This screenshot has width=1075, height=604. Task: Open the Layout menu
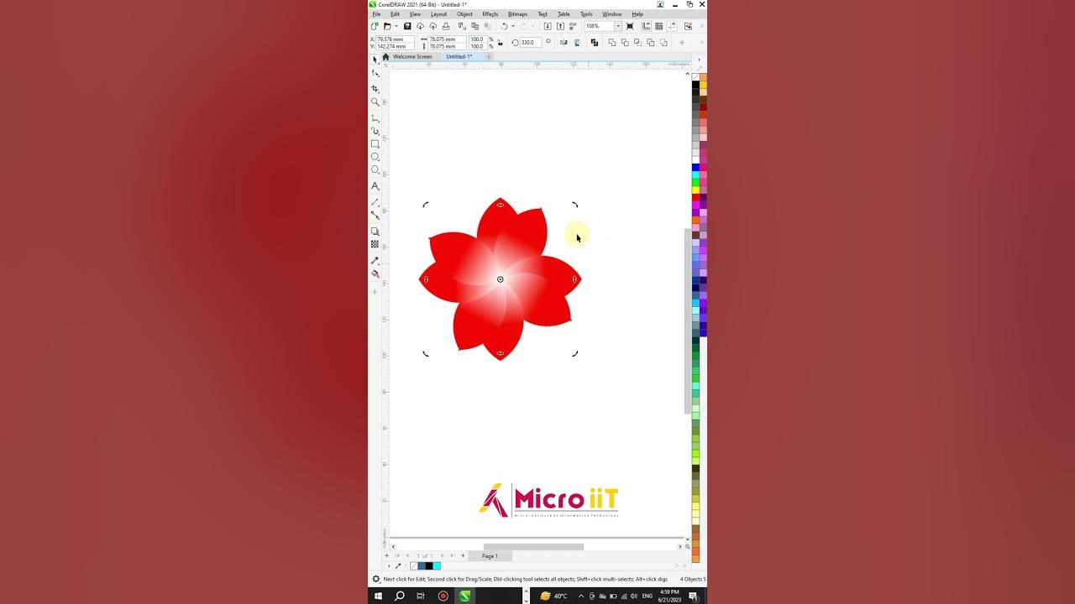[x=438, y=14]
